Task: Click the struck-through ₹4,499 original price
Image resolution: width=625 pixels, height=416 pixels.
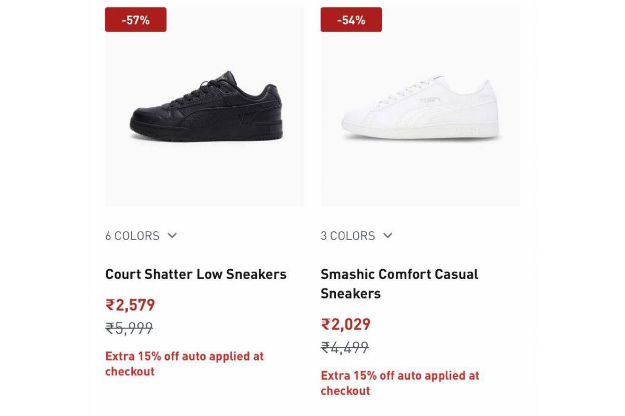Action: 345,347
